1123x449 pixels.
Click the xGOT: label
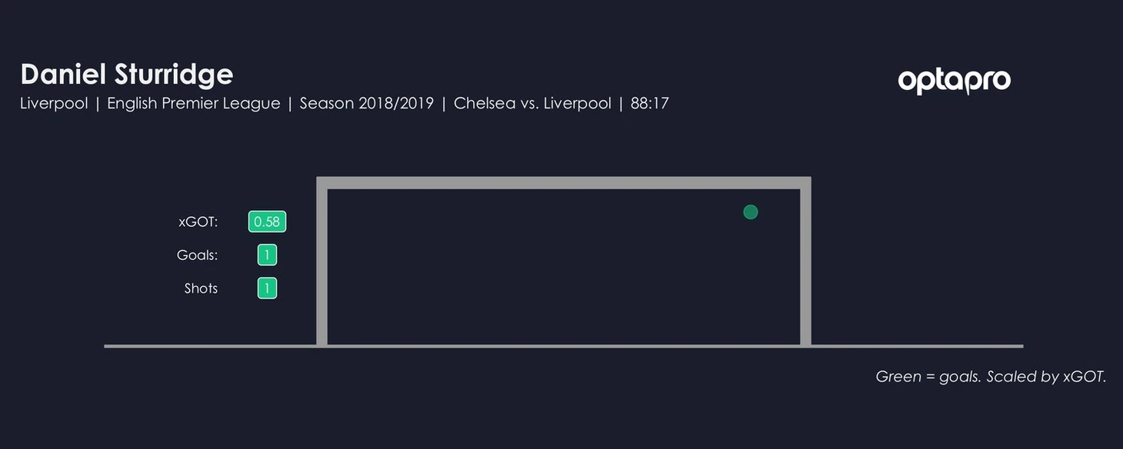tap(198, 222)
